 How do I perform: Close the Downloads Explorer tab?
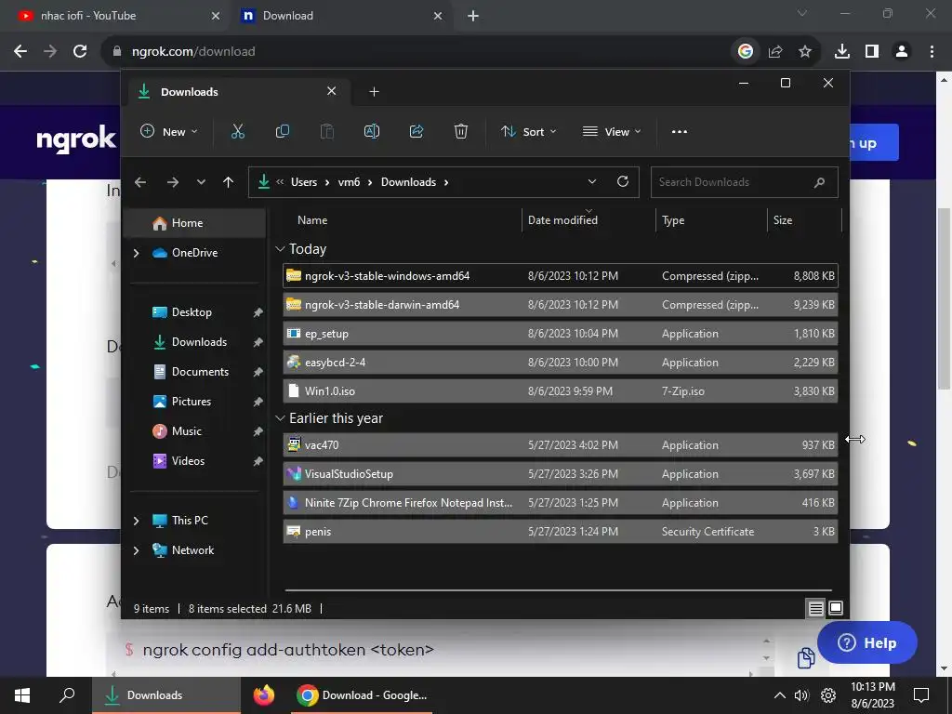(x=332, y=91)
